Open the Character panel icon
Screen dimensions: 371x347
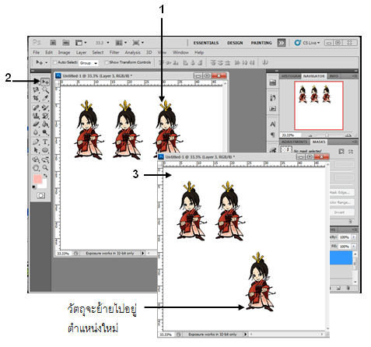pyautogui.click(x=272, y=124)
